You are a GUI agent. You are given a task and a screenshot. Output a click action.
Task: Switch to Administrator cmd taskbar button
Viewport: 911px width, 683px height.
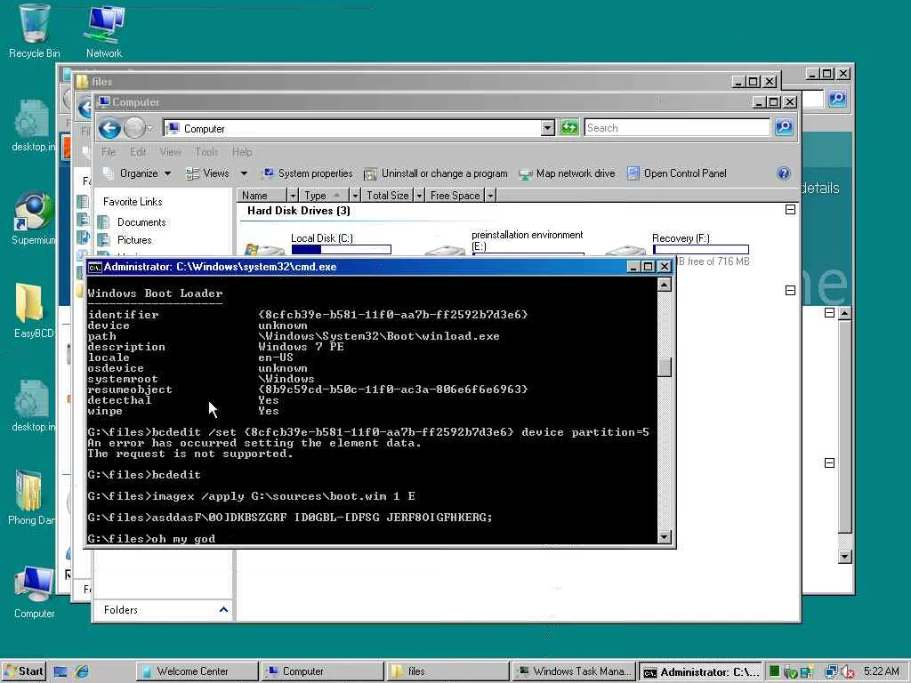point(700,672)
